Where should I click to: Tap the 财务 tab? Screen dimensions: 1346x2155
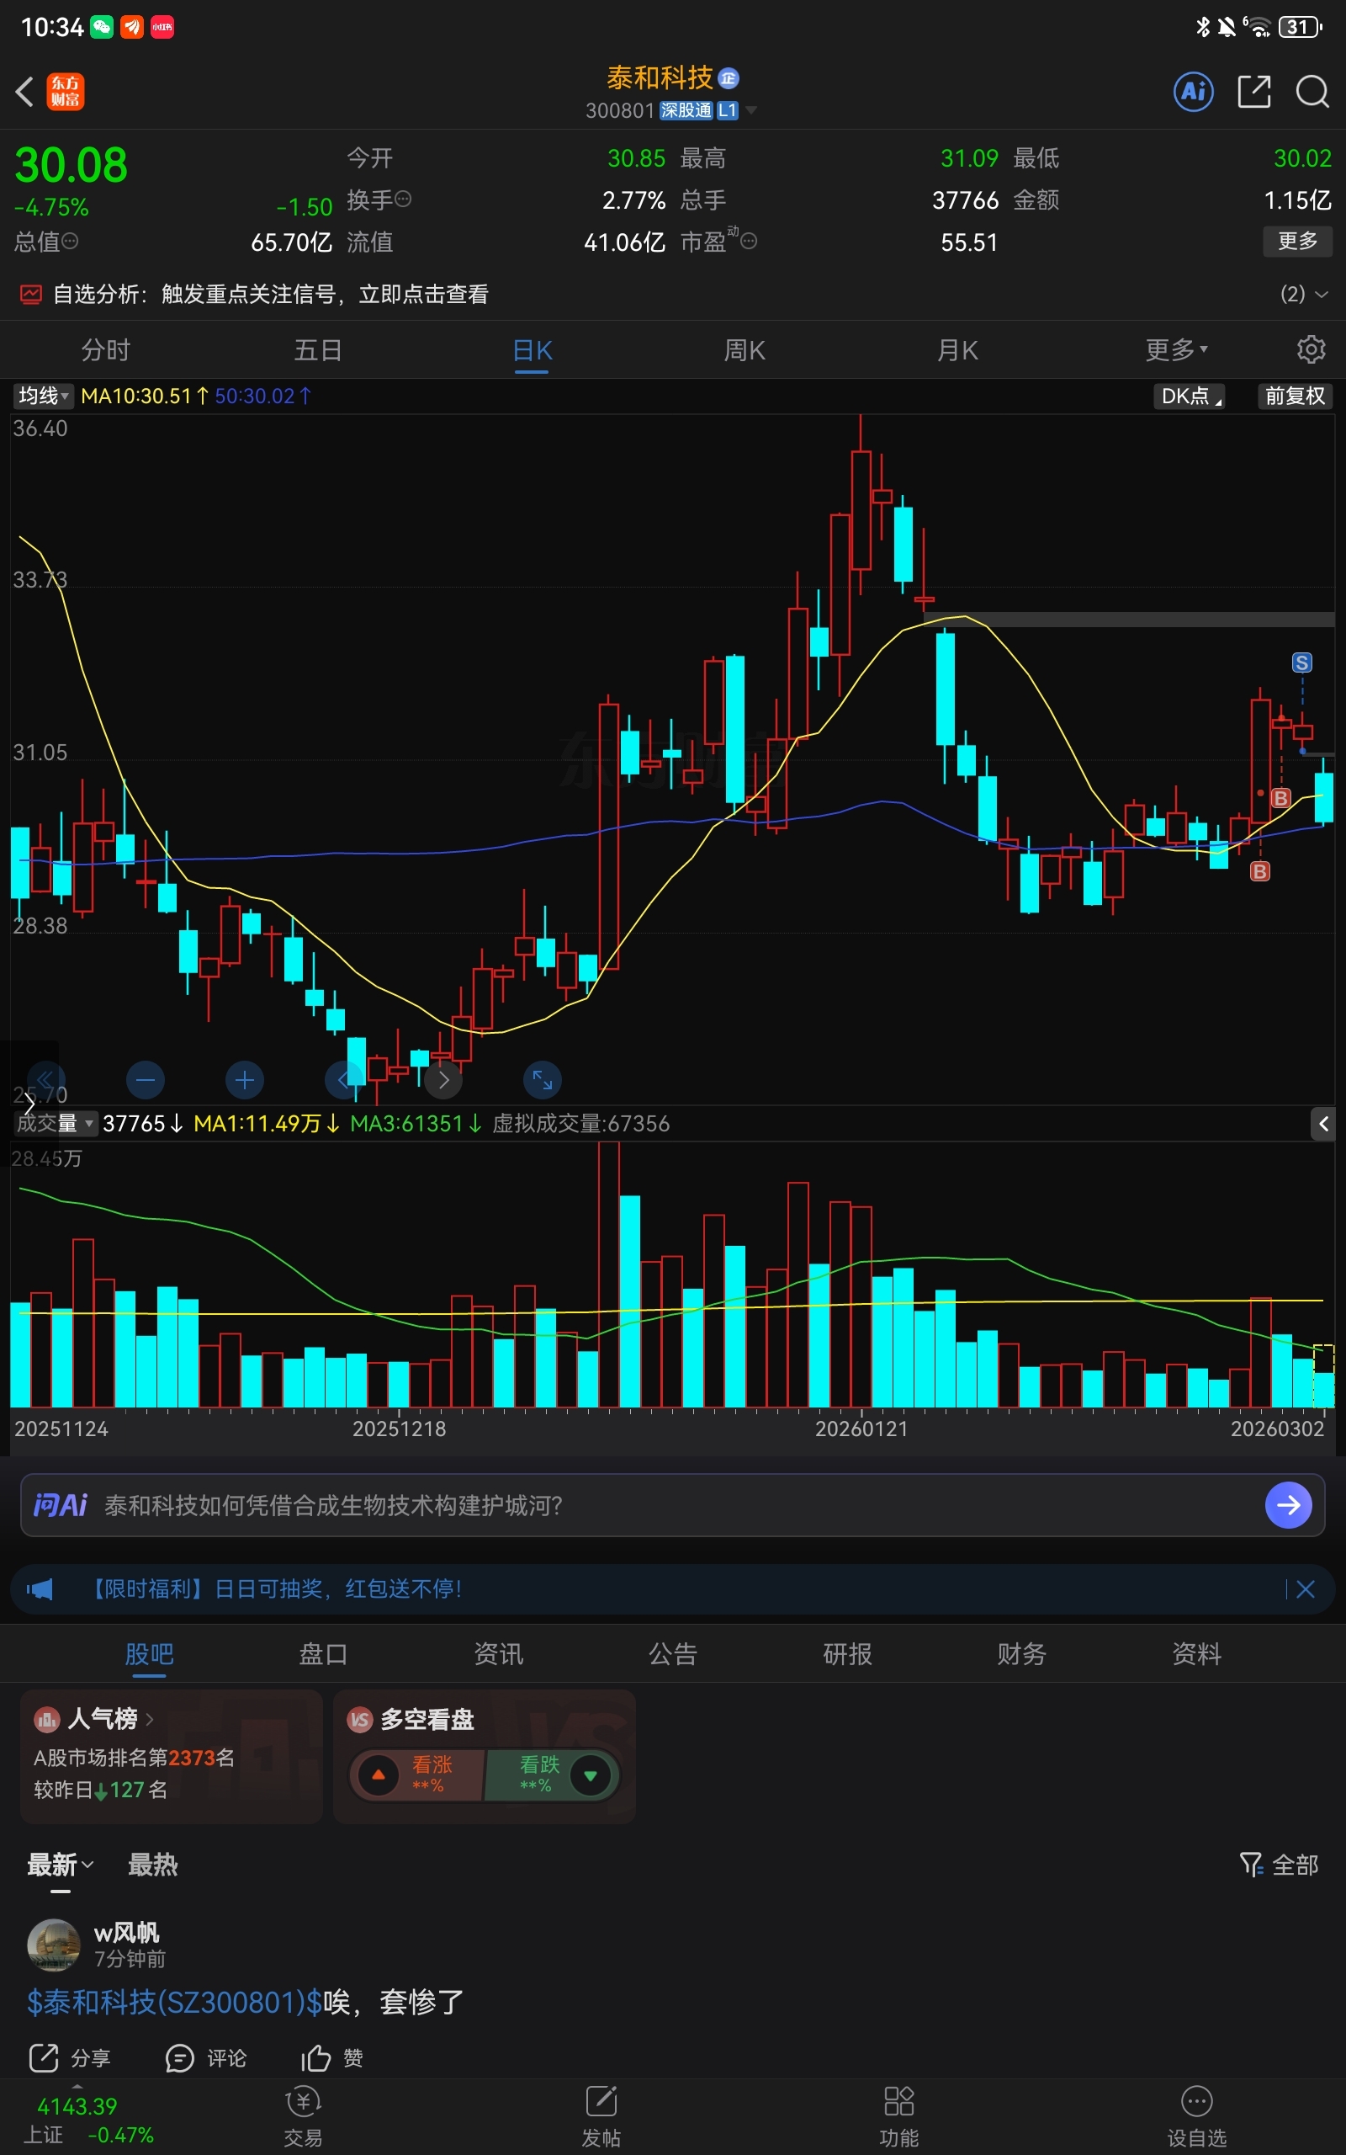coord(1021,1653)
